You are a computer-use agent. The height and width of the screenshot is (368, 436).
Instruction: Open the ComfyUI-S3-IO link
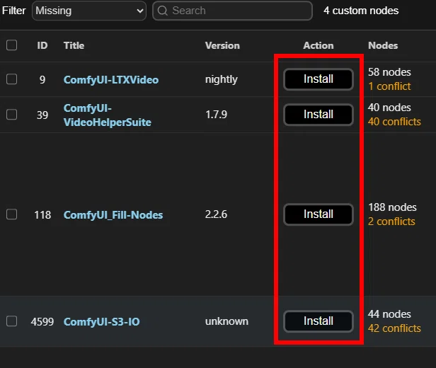101,322
